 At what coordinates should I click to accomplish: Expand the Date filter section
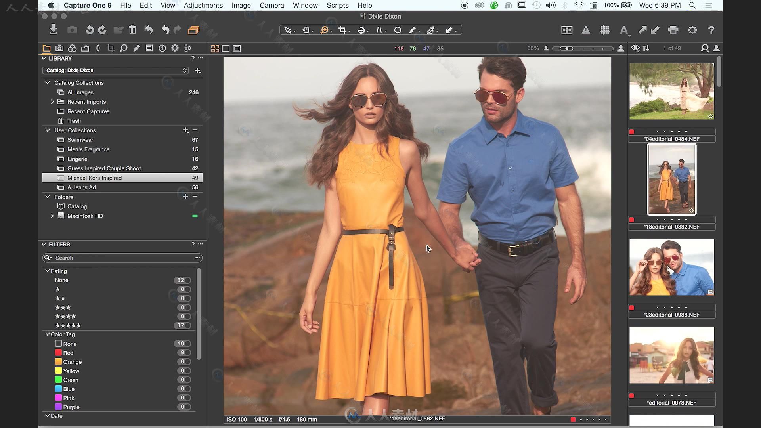click(48, 415)
